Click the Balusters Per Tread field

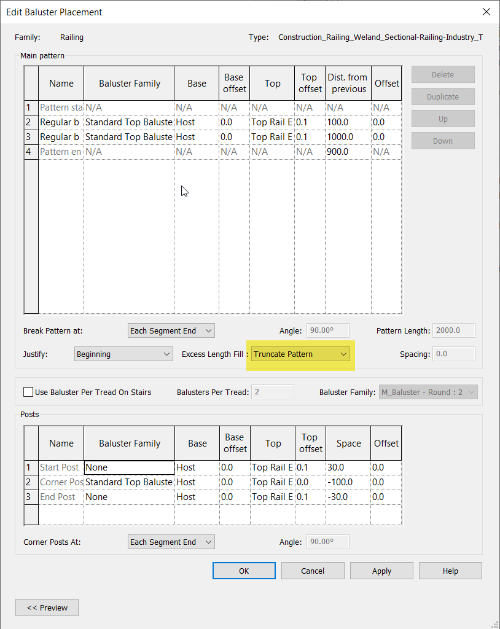click(x=273, y=392)
